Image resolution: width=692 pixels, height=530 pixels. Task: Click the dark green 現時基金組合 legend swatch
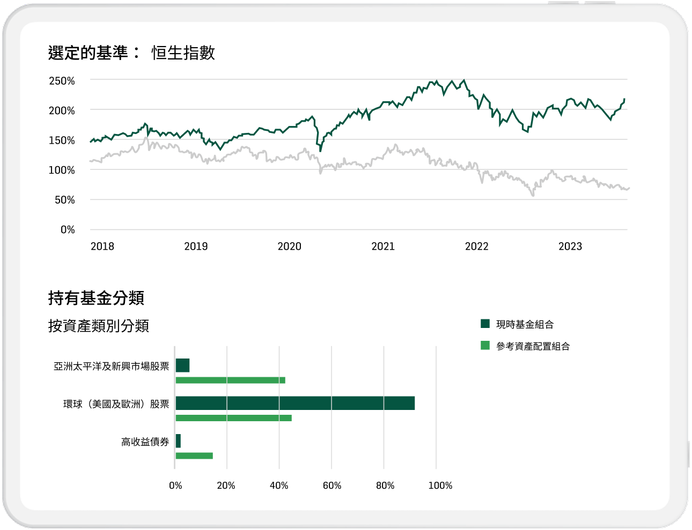[485, 324]
